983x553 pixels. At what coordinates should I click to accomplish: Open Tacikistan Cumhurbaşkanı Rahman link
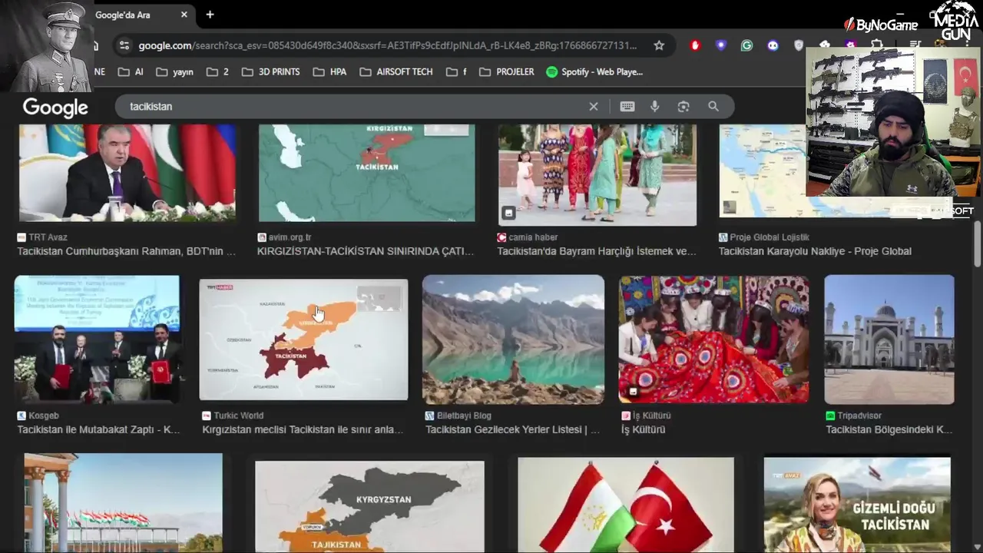127,251
